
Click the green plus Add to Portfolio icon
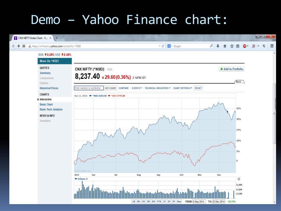[221, 69]
